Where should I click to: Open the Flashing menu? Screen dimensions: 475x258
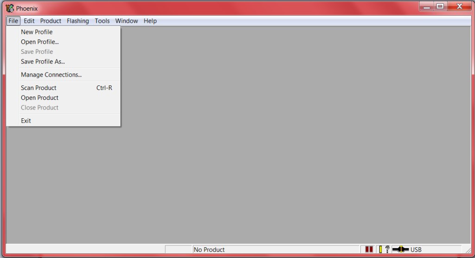click(78, 21)
